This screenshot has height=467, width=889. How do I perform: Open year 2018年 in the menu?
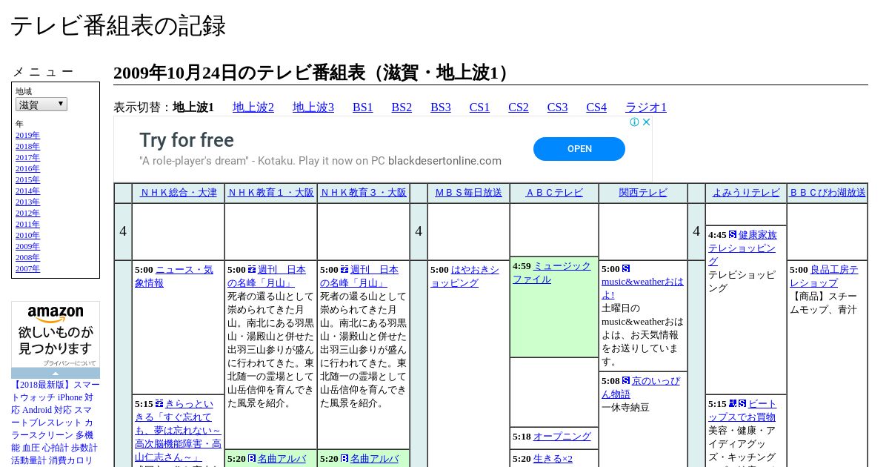coord(27,147)
